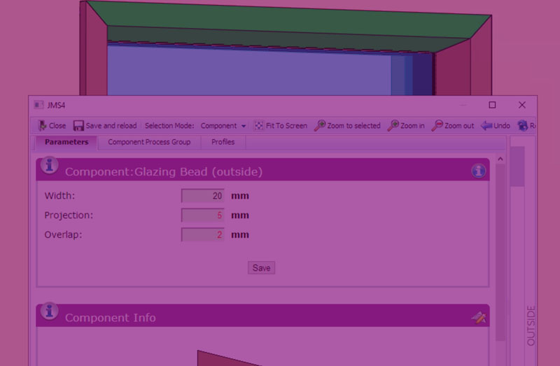Undo the last change

(495, 126)
